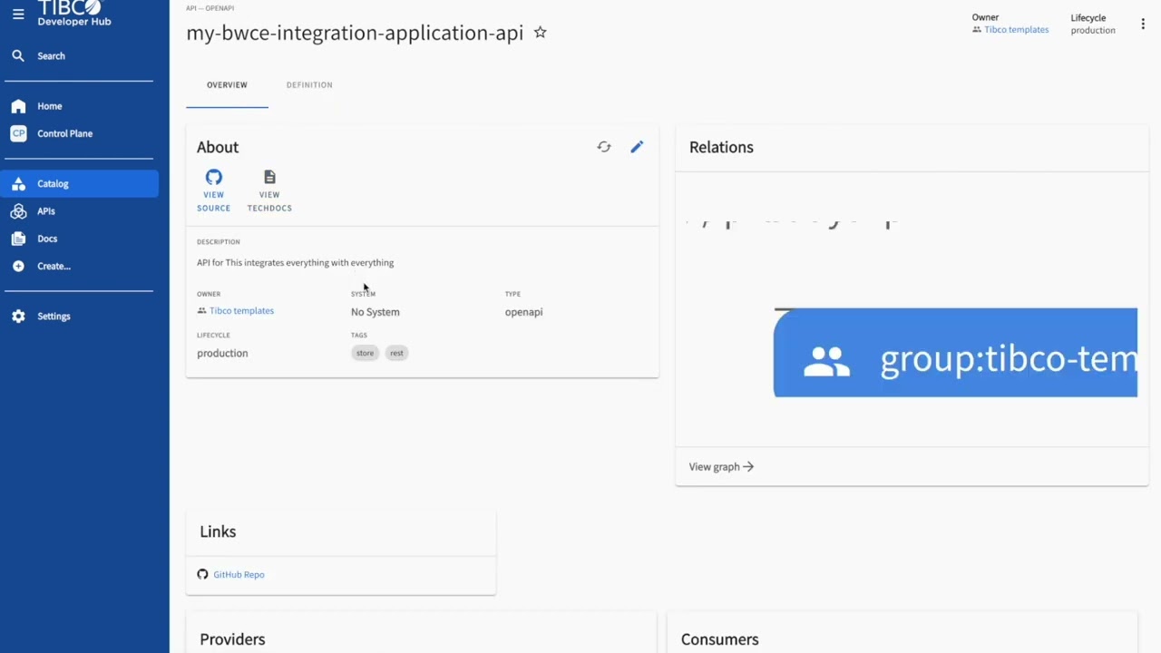Open the three-dot more options menu
Image resolution: width=1161 pixels, height=653 pixels.
pos(1143,24)
